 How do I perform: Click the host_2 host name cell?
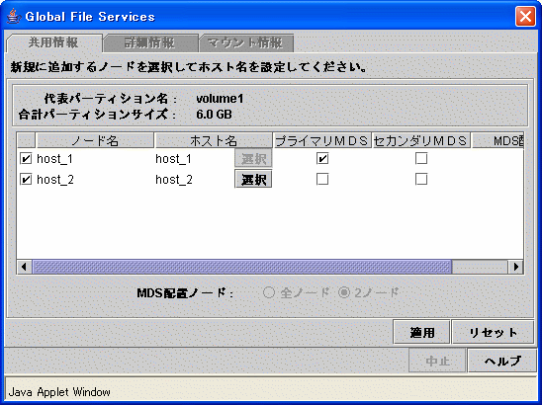click(174, 180)
